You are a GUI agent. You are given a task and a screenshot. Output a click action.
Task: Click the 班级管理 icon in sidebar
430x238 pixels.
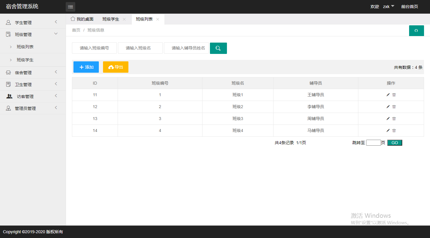[8, 34]
